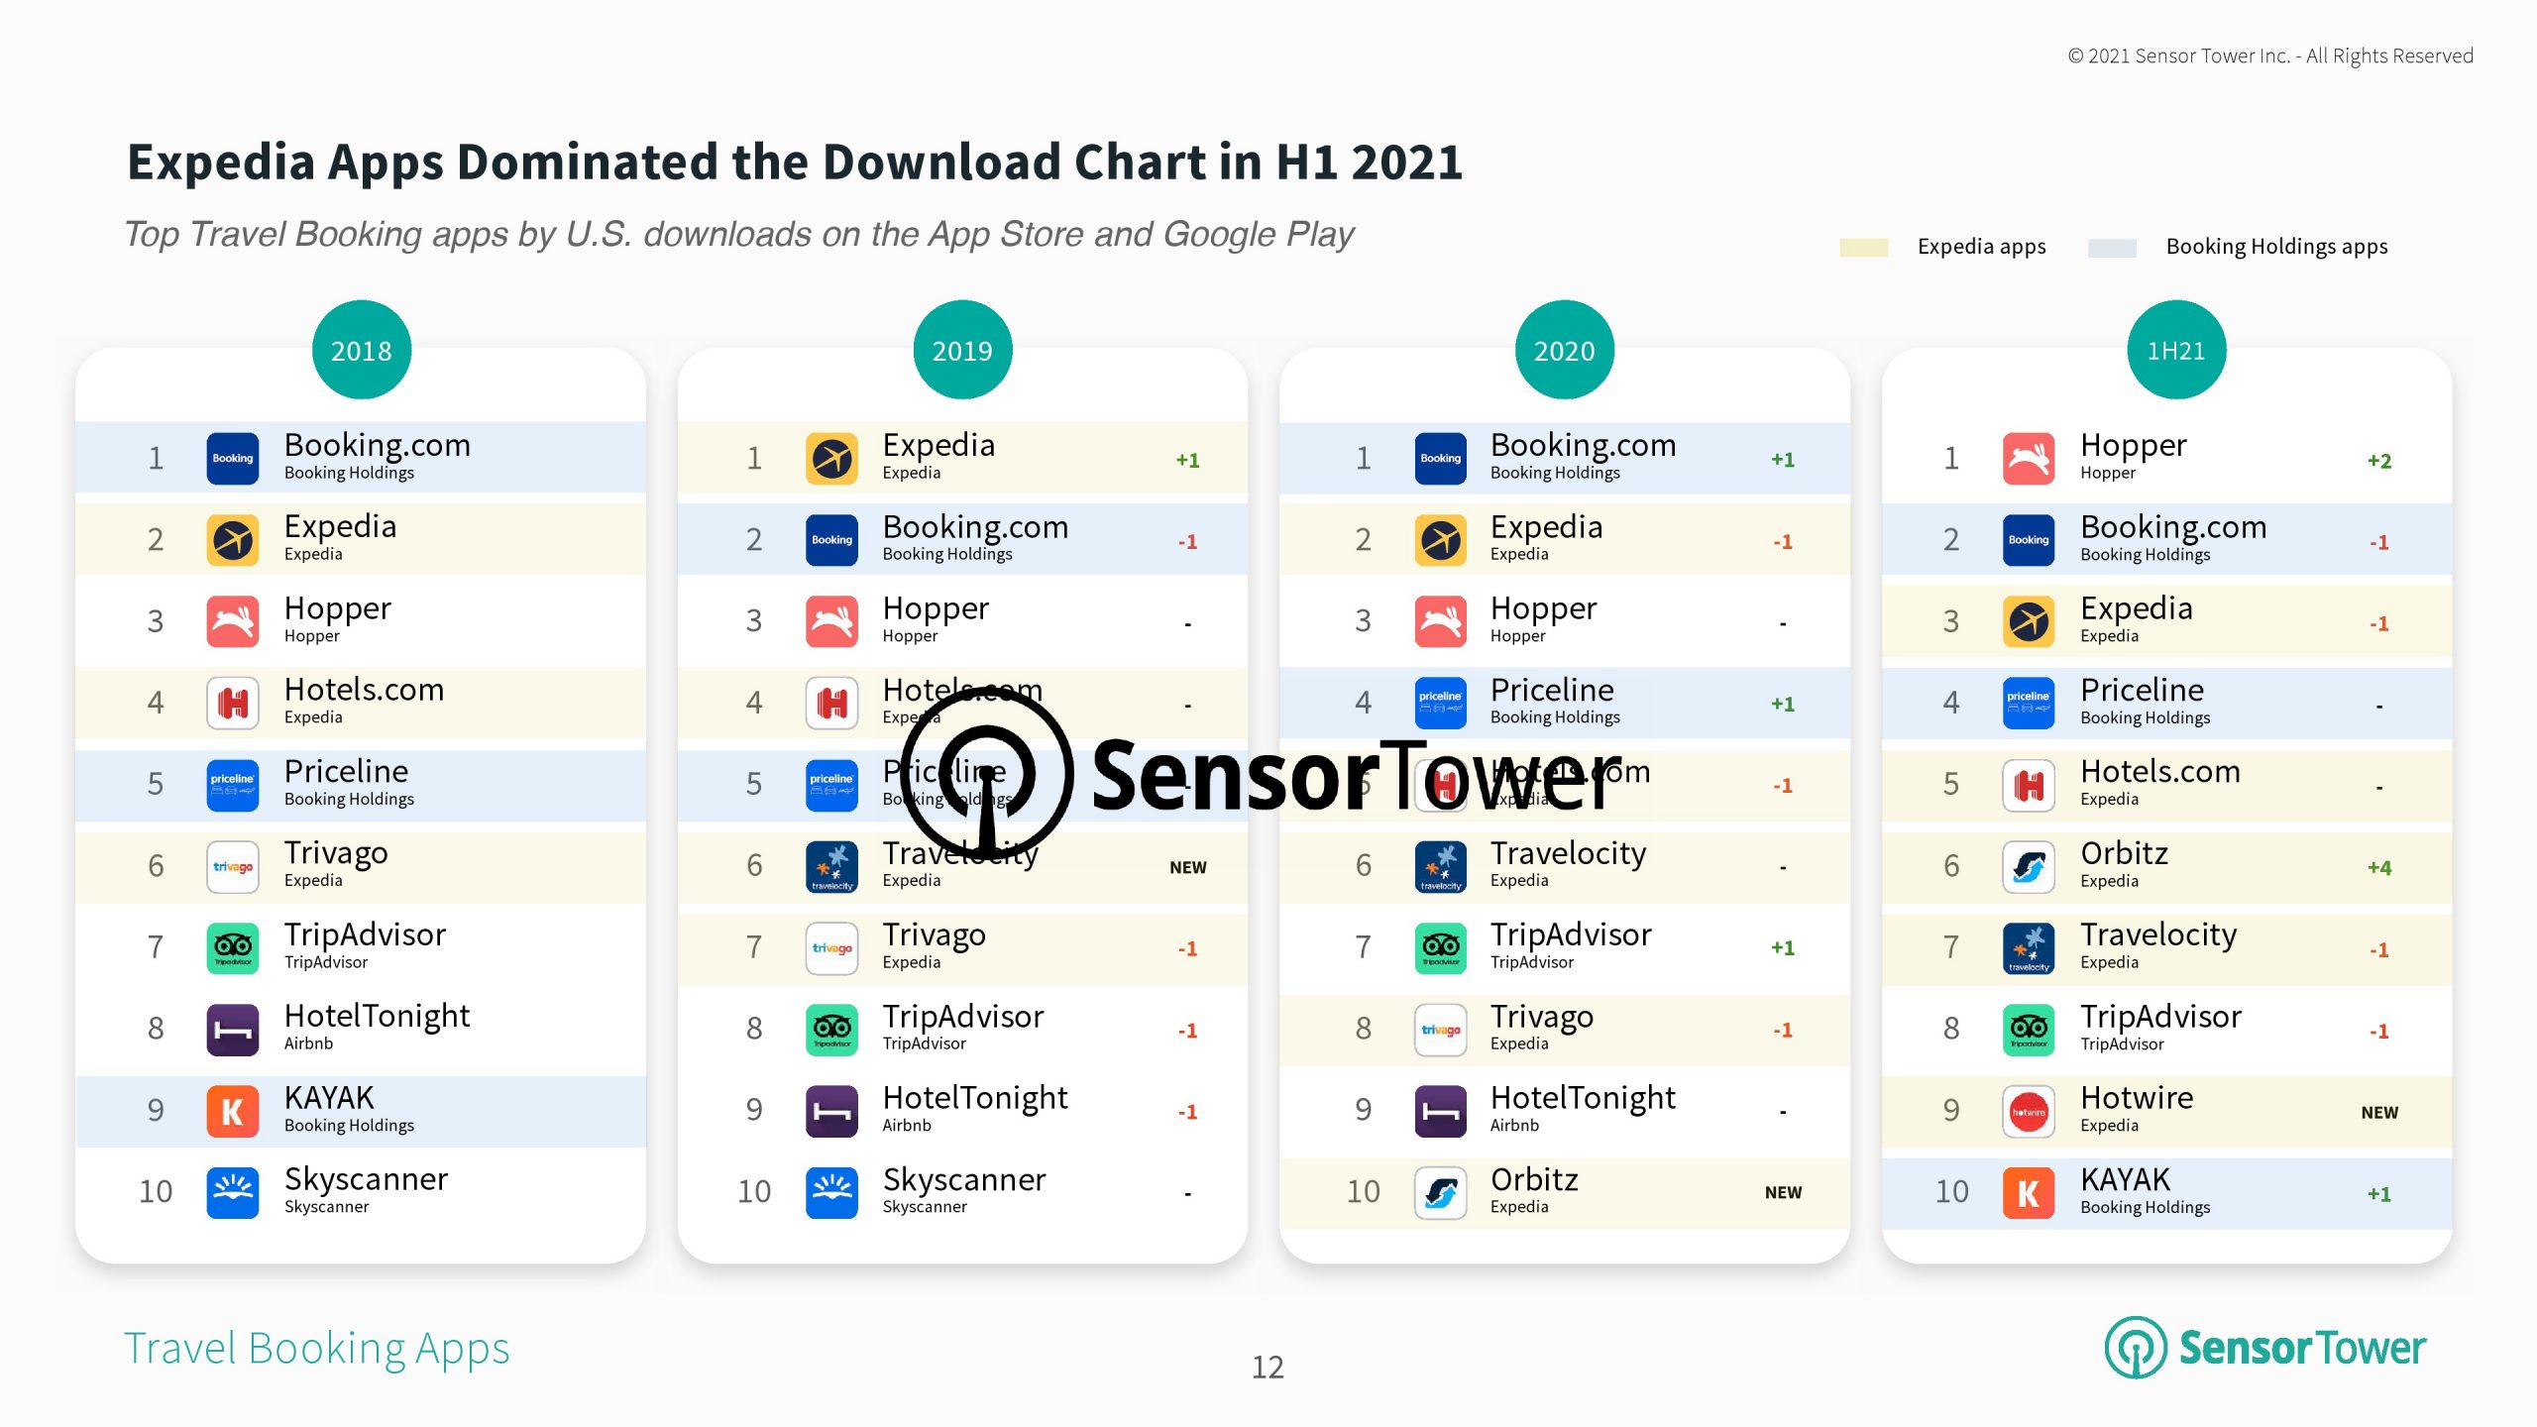Click the Hopper icon in the 1H21 list
The image size is (2537, 1427).
2028,458
